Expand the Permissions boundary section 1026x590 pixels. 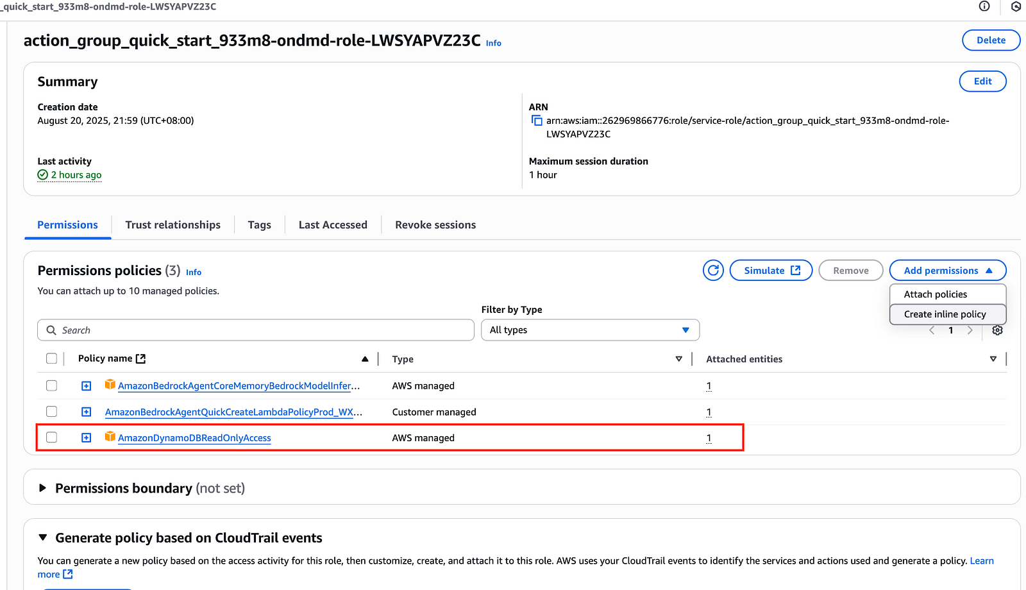(43, 488)
